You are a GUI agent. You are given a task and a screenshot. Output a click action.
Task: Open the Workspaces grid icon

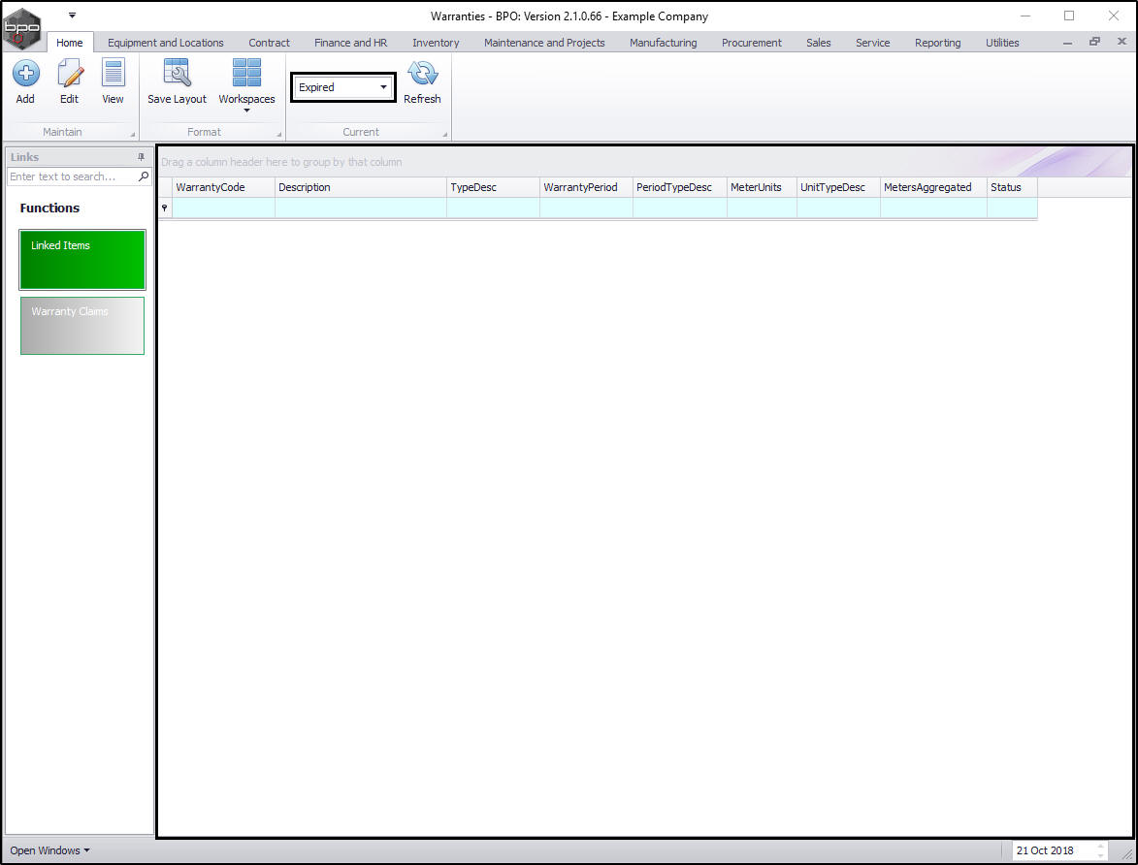point(246,74)
